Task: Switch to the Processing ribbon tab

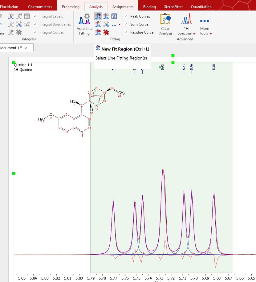Action: pos(71,6)
